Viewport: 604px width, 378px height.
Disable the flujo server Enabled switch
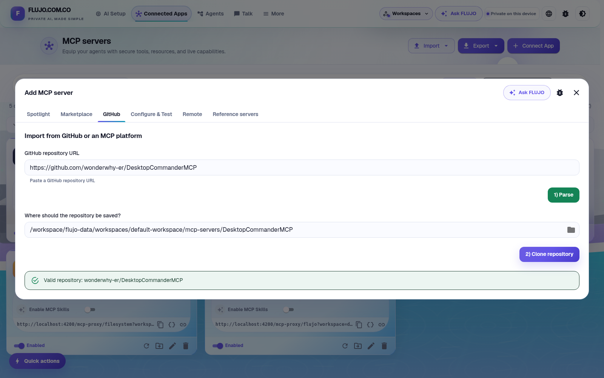click(218, 346)
